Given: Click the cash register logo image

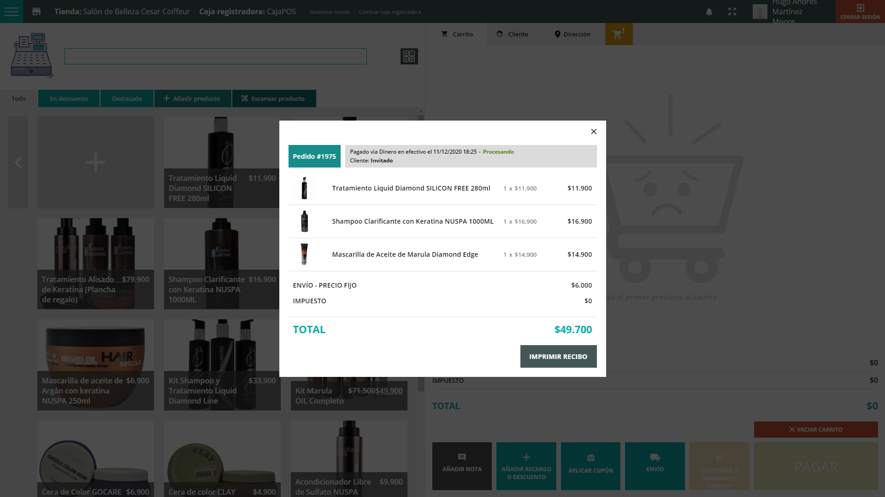Looking at the screenshot, I should point(32,55).
